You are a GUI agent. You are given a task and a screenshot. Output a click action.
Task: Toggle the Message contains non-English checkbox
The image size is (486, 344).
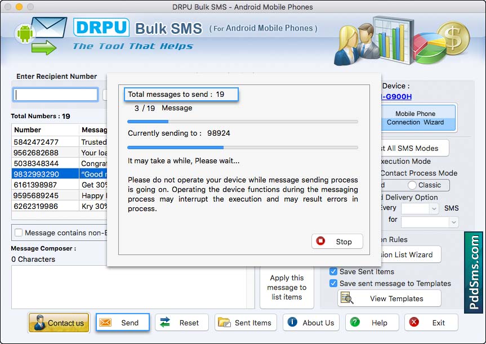click(x=19, y=233)
